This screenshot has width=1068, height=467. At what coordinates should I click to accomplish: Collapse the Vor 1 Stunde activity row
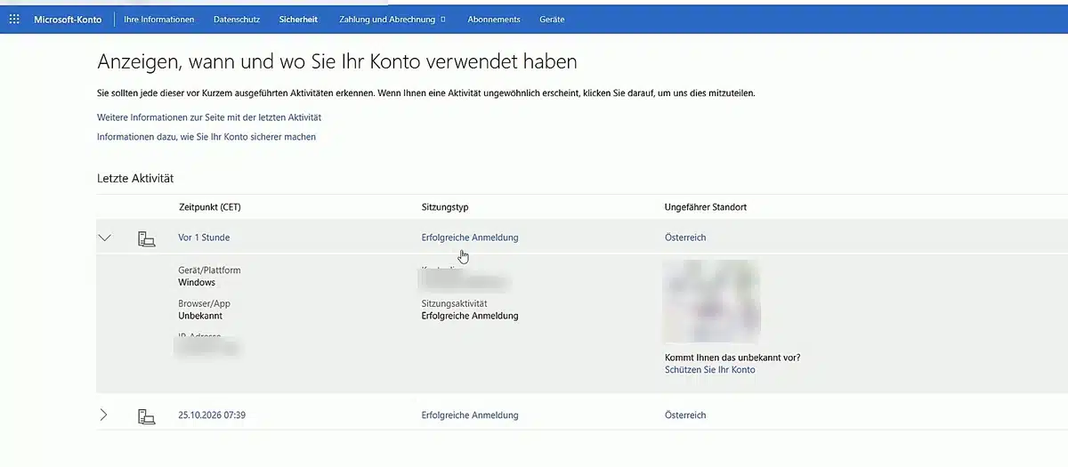[x=105, y=238]
